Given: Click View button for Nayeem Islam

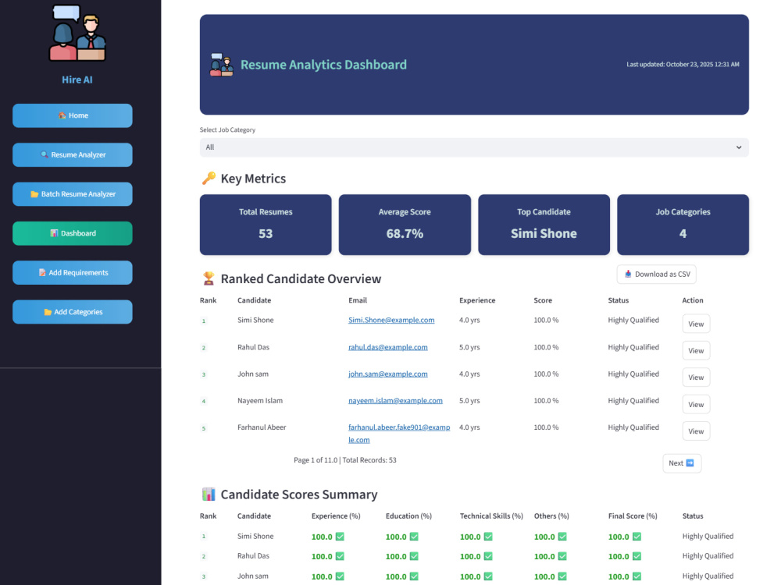Looking at the screenshot, I should [x=696, y=404].
